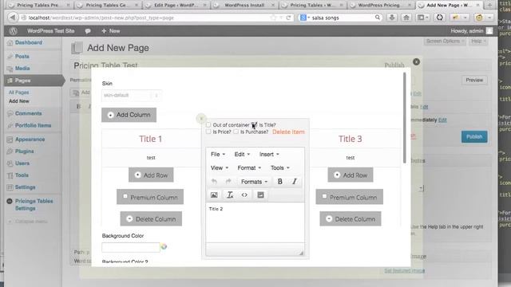The width and height of the screenshot is (511, 287).
Task: Click the Background Color input field
Action: [131, 247]
